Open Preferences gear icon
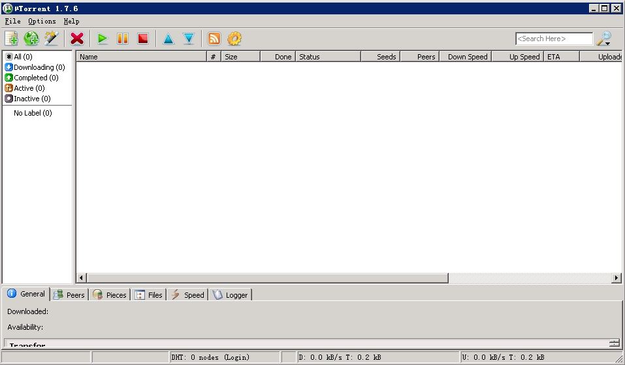This screenshot has height=365, width=625. pyautogui.click(x=234, y=39)
